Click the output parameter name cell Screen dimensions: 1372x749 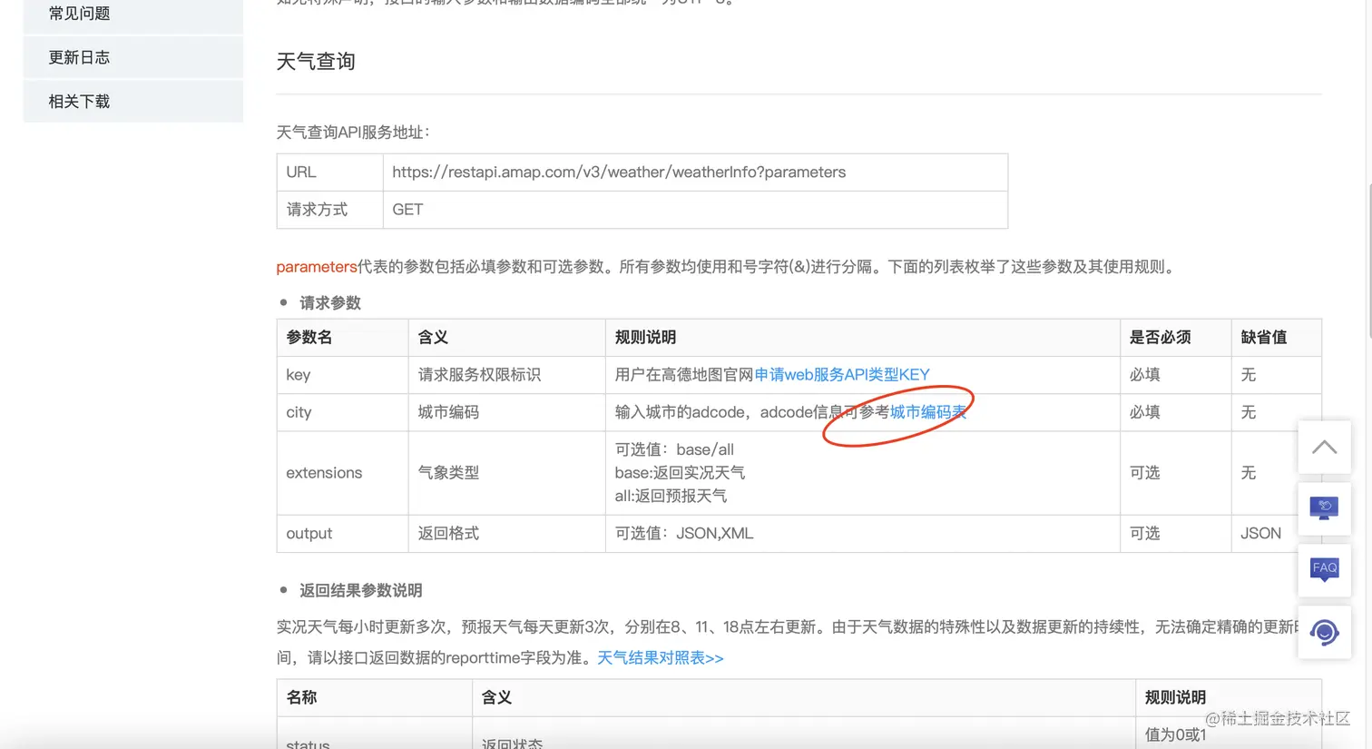click(342, 534)
